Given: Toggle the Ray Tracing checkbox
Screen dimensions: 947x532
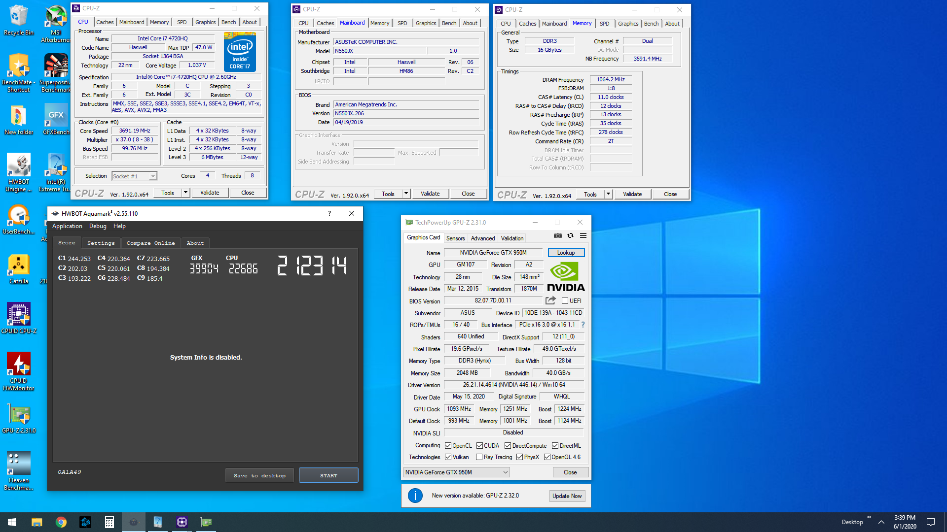Looking at the screenshot, I should pyautogui.click(x=479, y=457).
